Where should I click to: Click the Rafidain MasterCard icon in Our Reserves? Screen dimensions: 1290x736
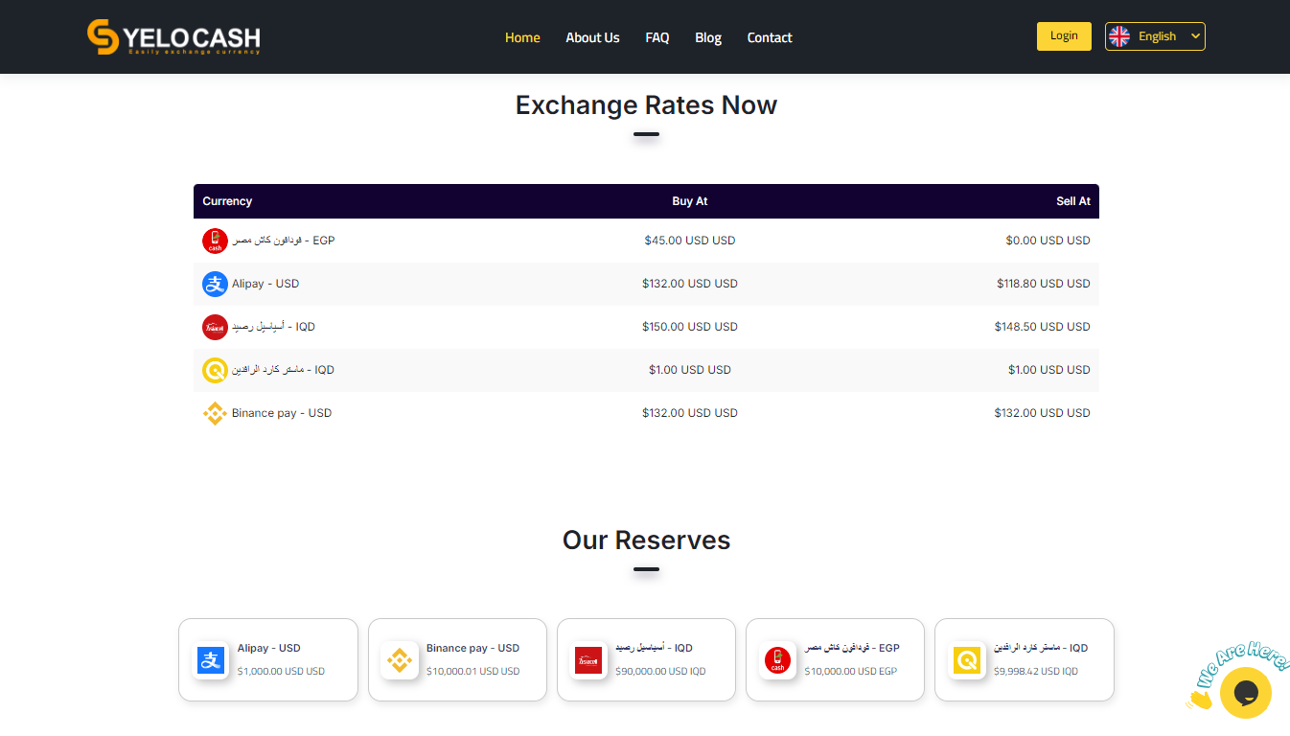(966, 660)
